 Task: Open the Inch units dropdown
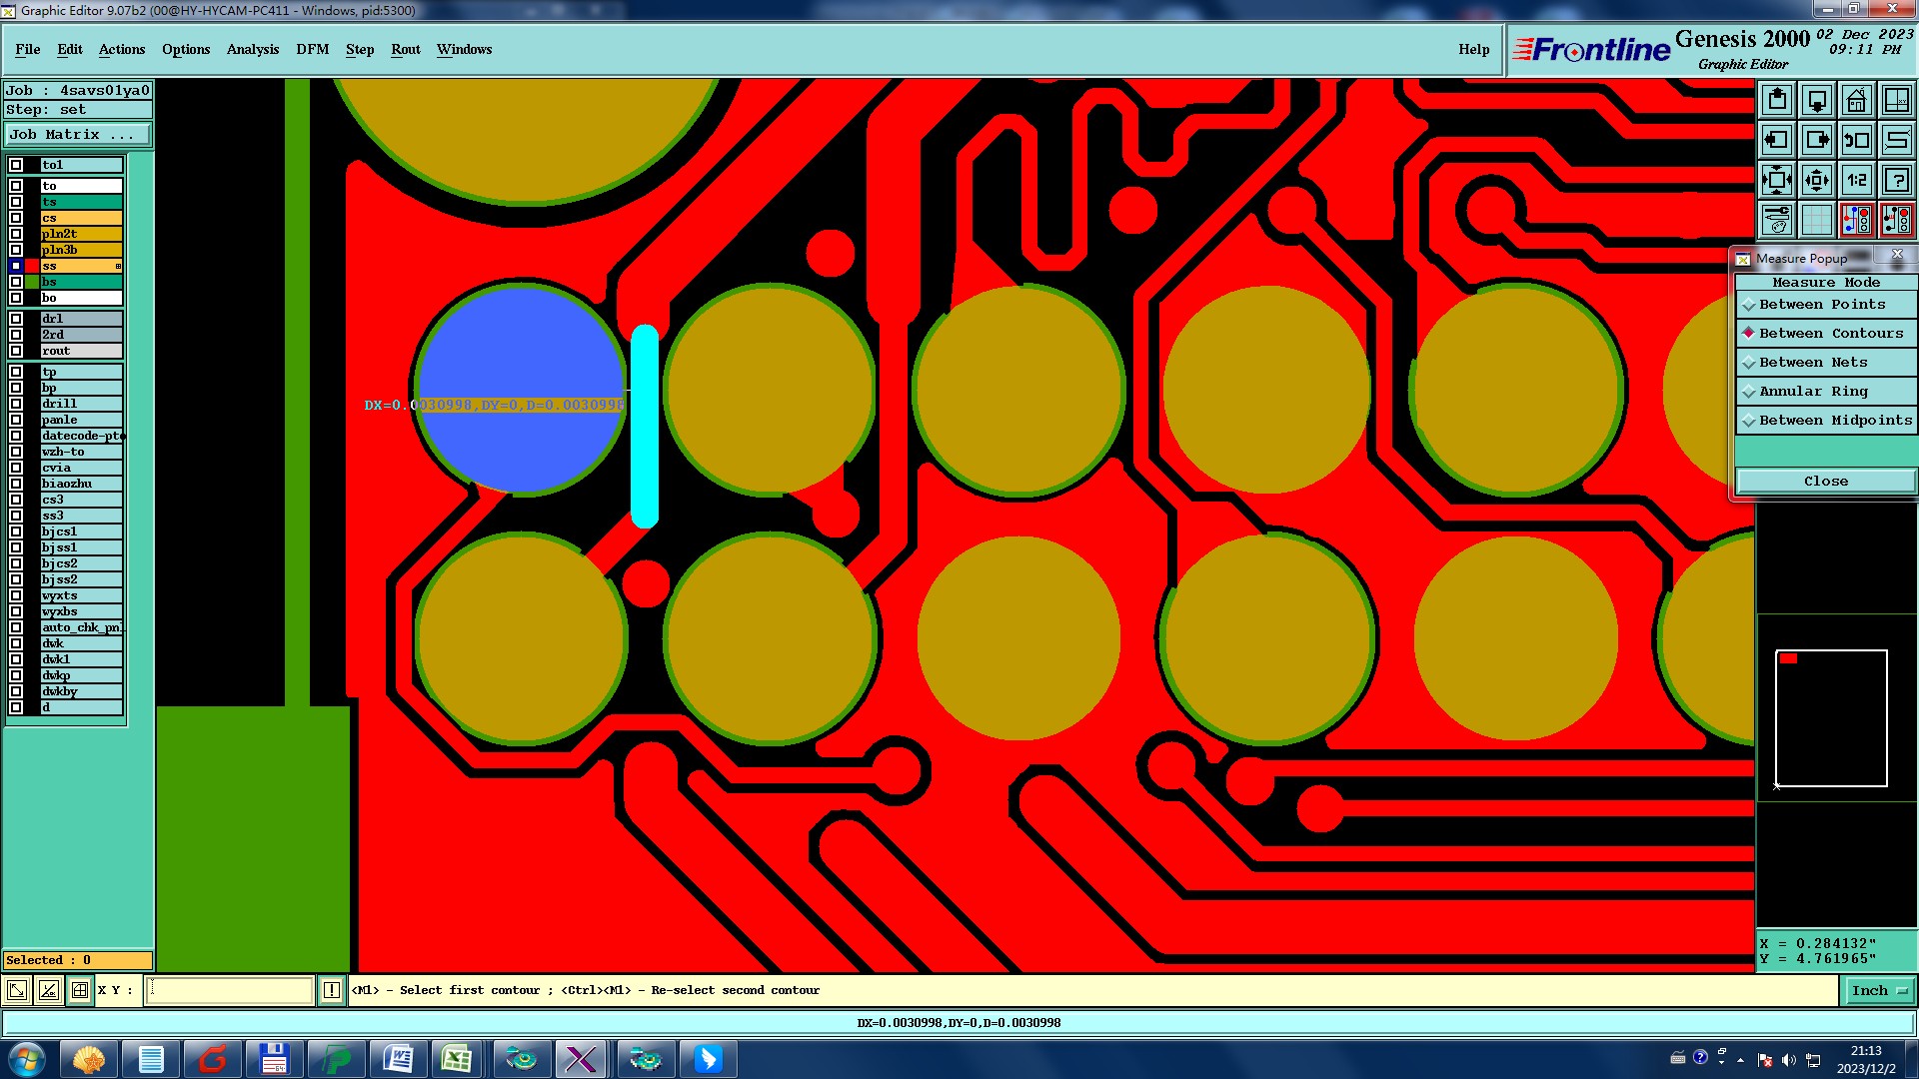(1879, 990)
